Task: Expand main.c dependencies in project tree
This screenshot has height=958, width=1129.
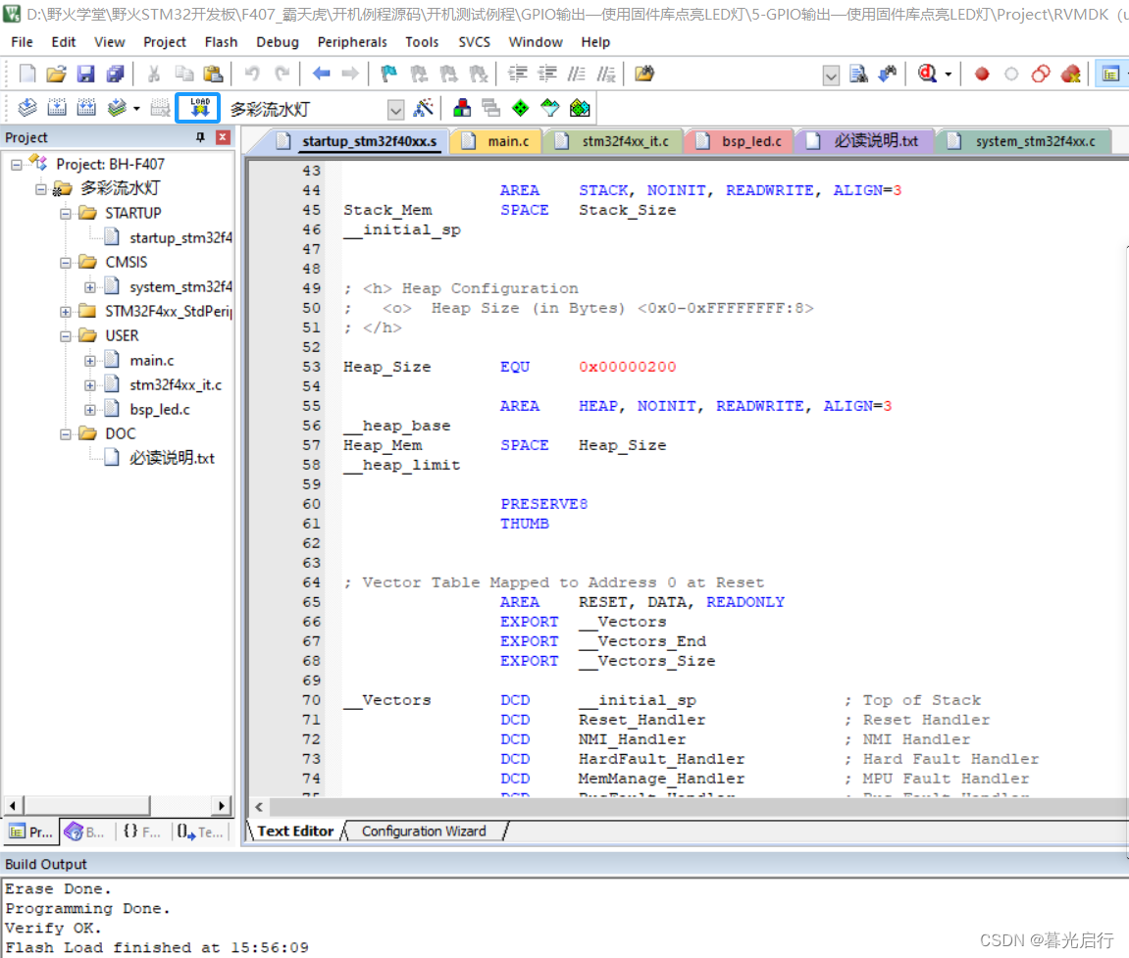Action: [90, 361]
